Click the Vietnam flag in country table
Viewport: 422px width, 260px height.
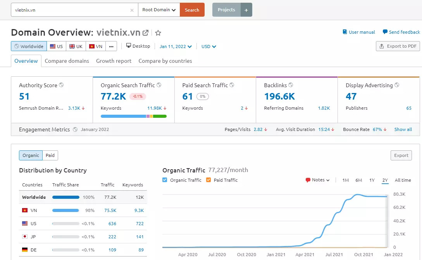[25, 210]
